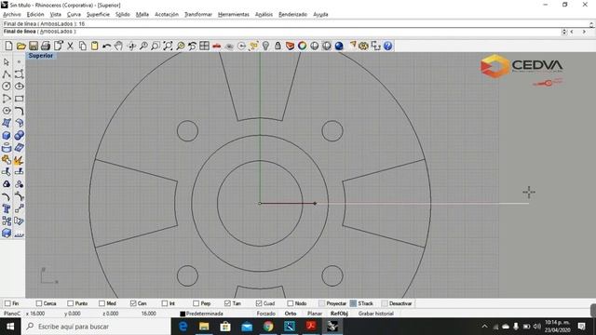The image size is (596, 335).
Task: Toggle RefObj in status bar
Action: click(339, 314)
